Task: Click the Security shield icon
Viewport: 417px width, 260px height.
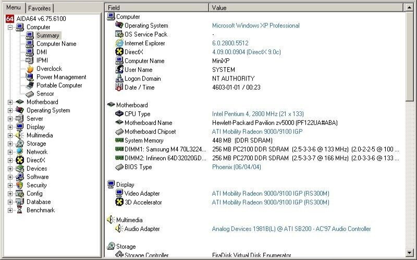Action: (x=20, y=185)
